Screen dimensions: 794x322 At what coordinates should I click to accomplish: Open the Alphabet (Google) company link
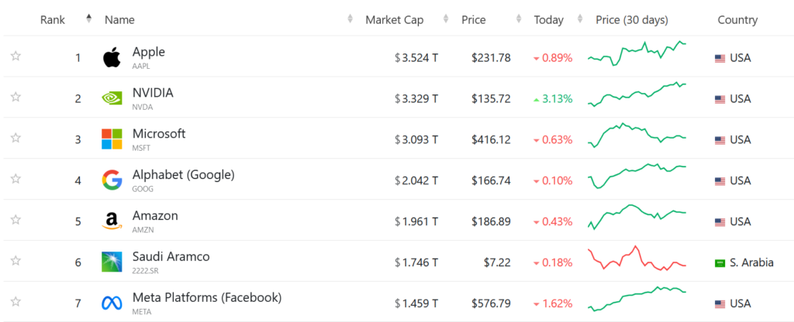point(183,175)
